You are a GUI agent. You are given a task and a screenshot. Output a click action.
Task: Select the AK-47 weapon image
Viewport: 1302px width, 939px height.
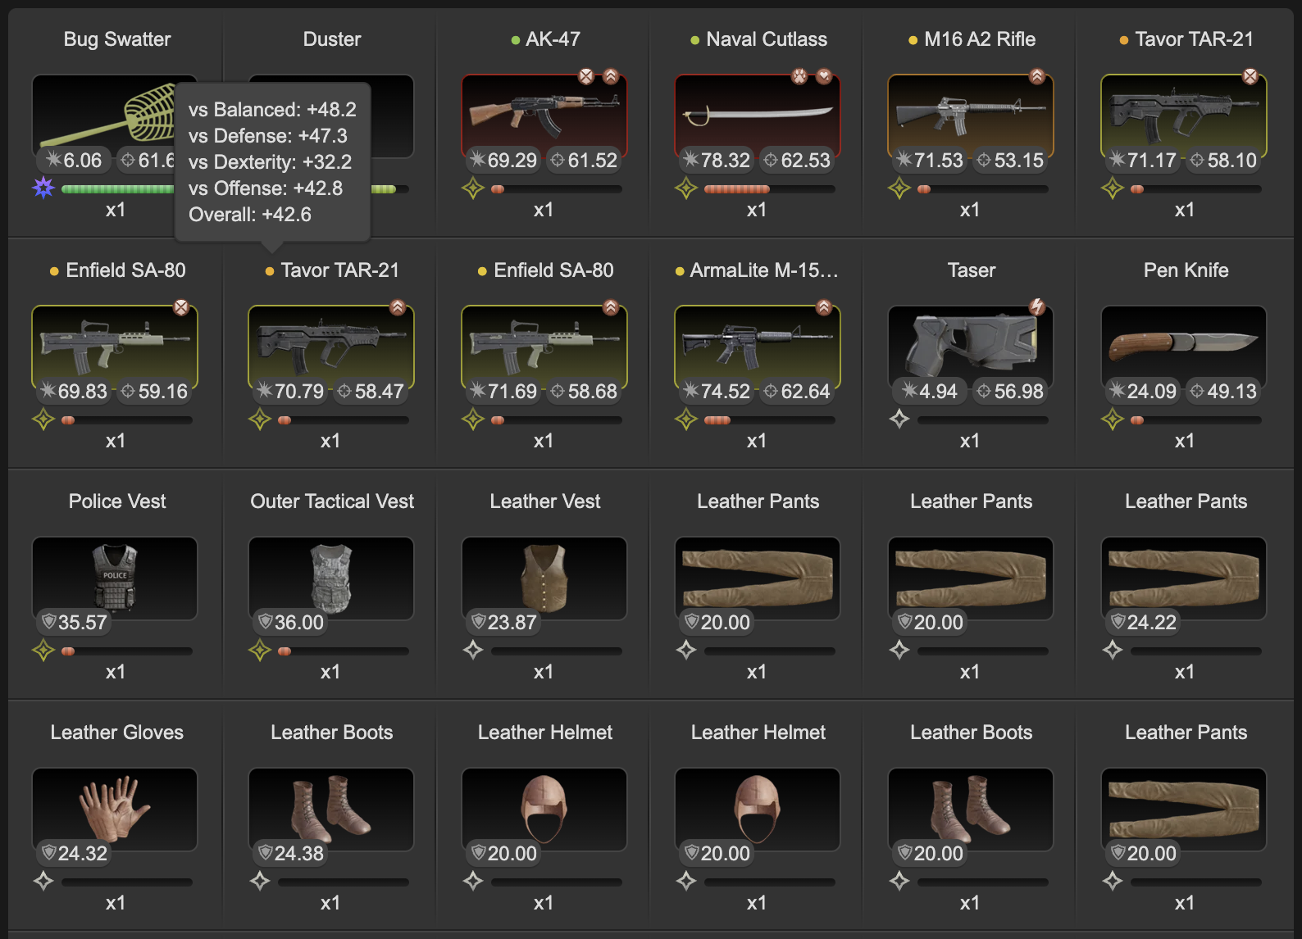pyautogui.click(x=544, y=116)
